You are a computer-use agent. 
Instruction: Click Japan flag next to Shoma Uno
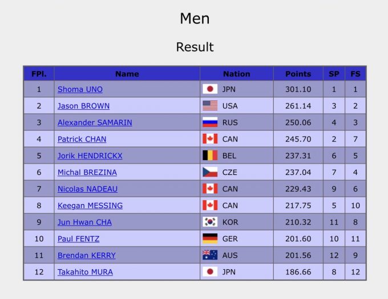210,89
